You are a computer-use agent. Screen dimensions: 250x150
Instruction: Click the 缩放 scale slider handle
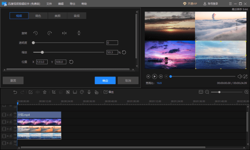click(x=42, y=52)
